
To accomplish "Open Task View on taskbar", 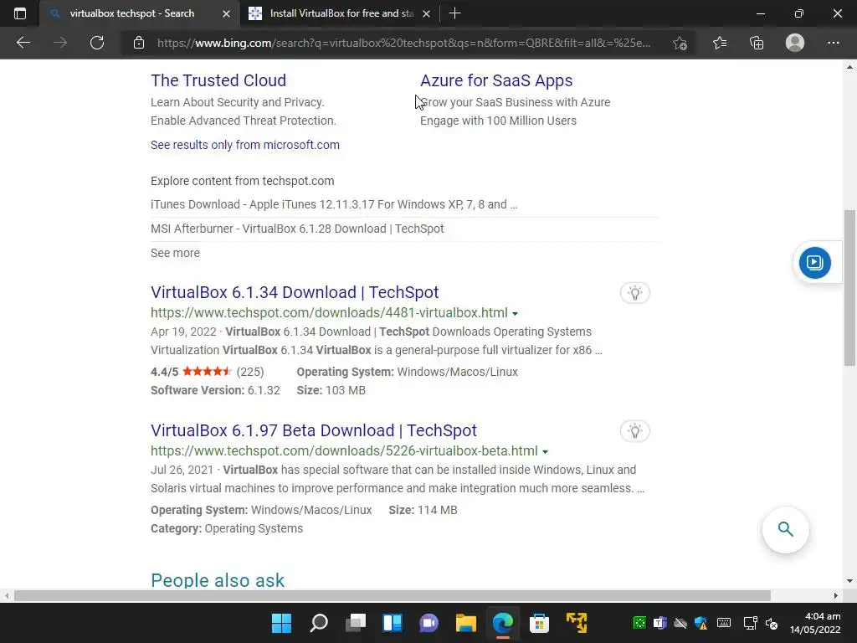I will click(356, 623).
